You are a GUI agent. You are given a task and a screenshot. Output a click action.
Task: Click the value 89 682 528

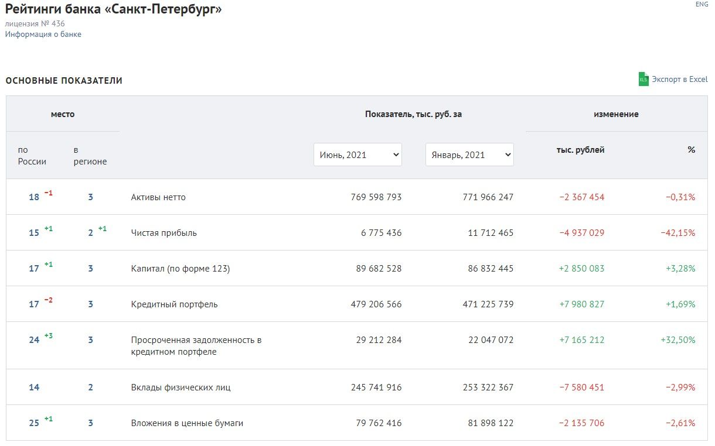pos(379,269)
